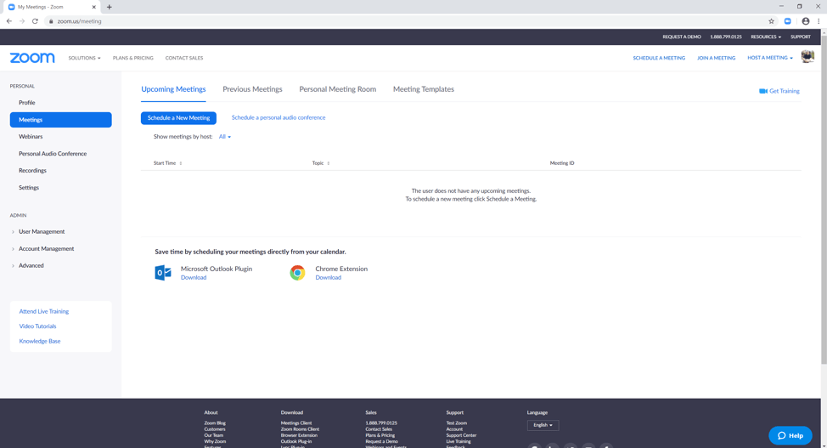This screenshot has height=448, width=827.
Task: Click the Zoom logo
Action: (x=32, y=58)
